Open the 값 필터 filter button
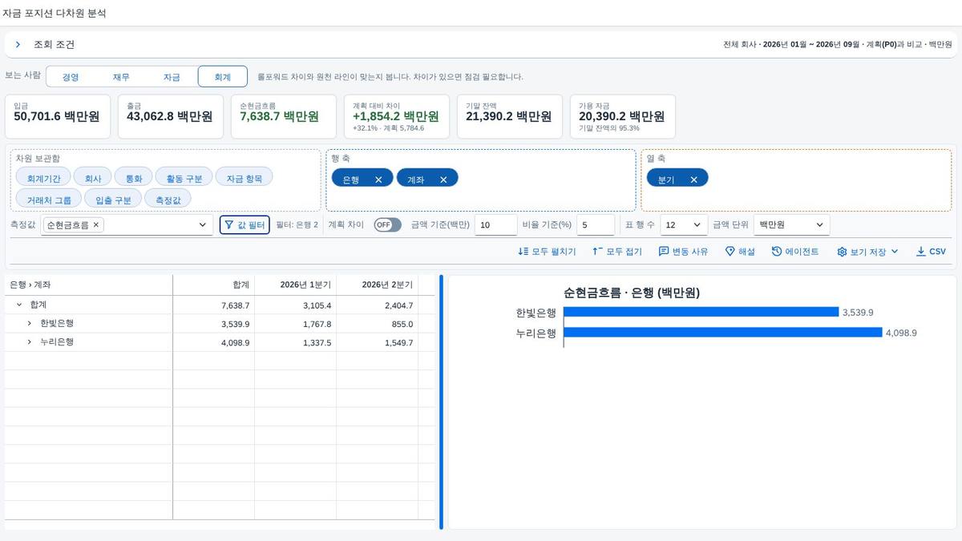This screenshot has width=962, height=541. [245, 225]
